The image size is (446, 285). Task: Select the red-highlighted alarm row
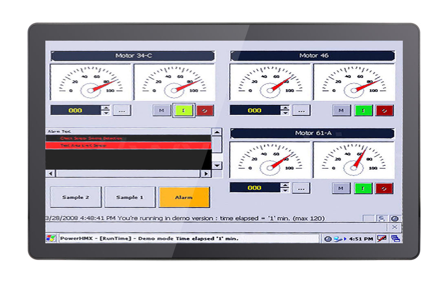(x=128, y=145)
